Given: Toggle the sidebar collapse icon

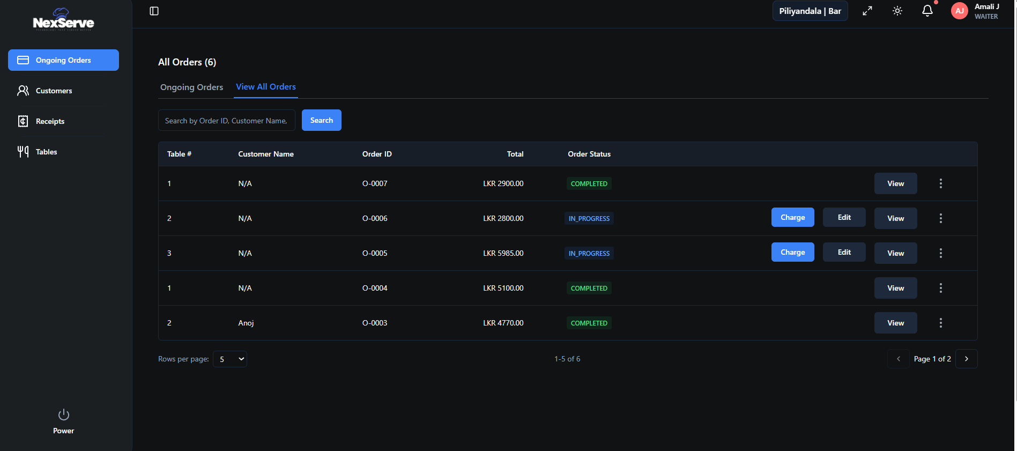Looking at the screenshot, I should pyautogui.click(x=154, y=11).
